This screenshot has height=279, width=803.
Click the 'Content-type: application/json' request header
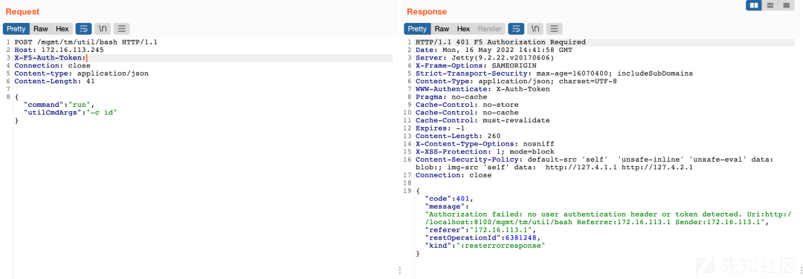[82, 73]
